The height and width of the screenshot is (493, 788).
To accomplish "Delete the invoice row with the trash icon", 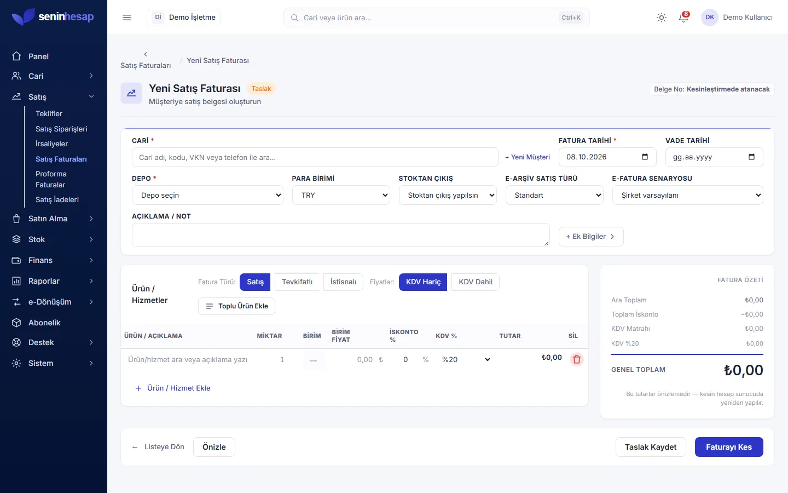I will tap(576, 359).
